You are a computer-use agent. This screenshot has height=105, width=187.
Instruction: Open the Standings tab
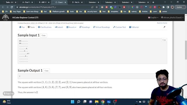[x=85, y=27]
